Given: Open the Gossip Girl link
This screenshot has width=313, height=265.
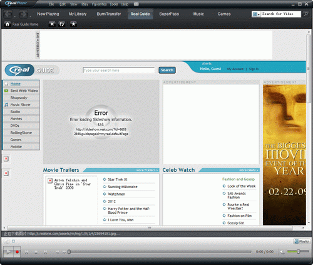Looking at the screenshot, I should (236, 223).
